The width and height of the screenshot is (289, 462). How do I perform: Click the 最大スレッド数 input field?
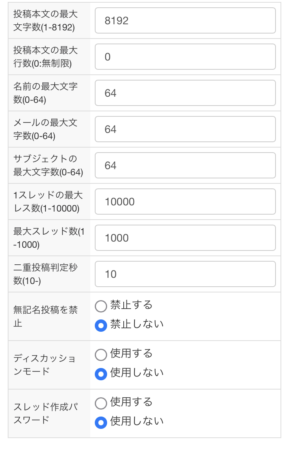(185, 238)
